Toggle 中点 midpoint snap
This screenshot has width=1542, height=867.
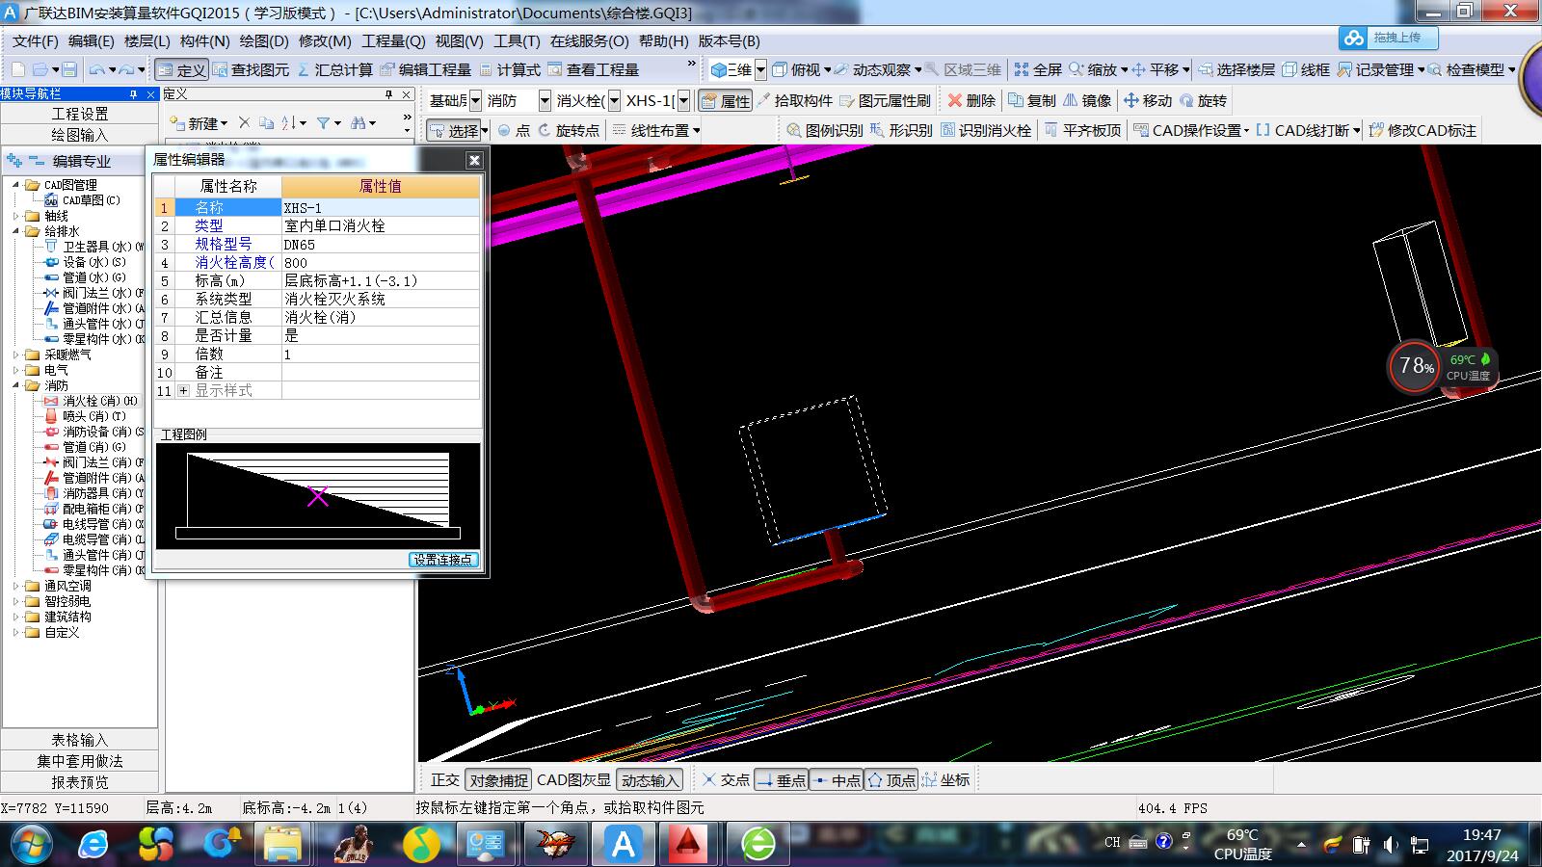coord(837,779)
